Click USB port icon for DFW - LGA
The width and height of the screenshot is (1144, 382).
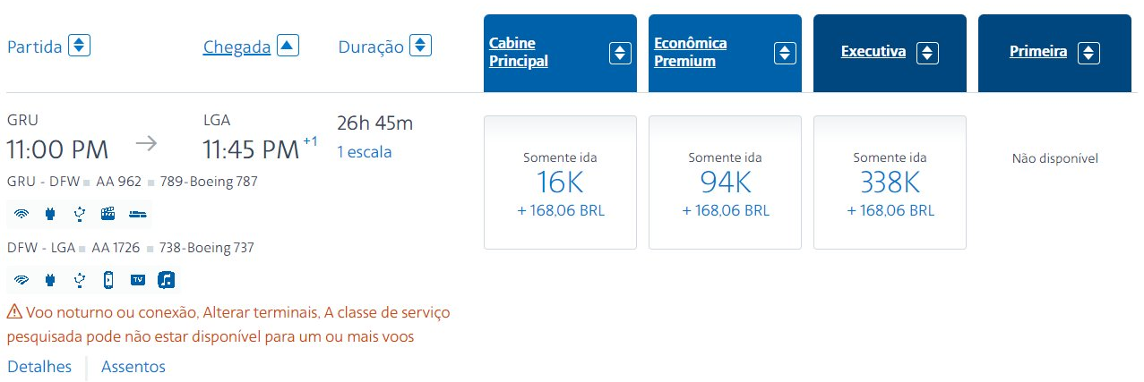[x=80, y=280]
